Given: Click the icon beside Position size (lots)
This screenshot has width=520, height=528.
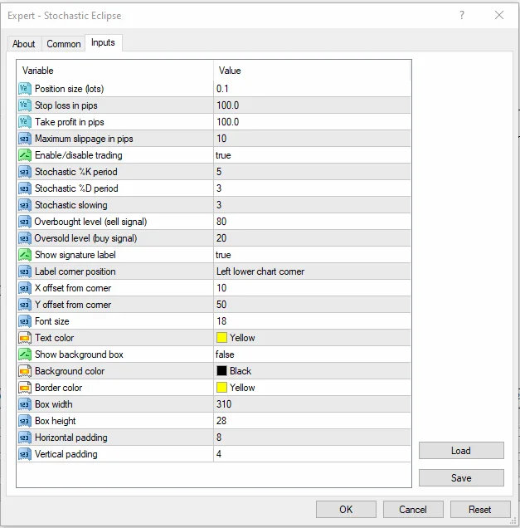Looking at the screenshot, I should pos(25,89).
